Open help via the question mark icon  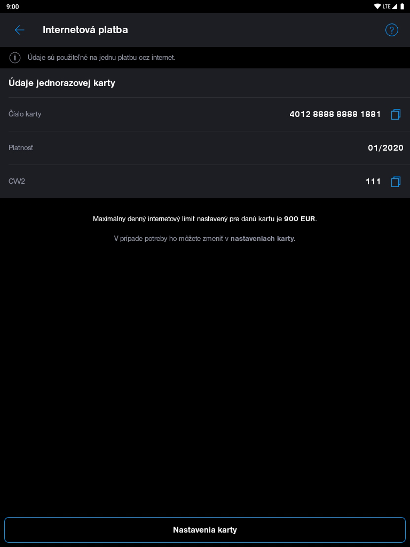click(x=391, y=30)
